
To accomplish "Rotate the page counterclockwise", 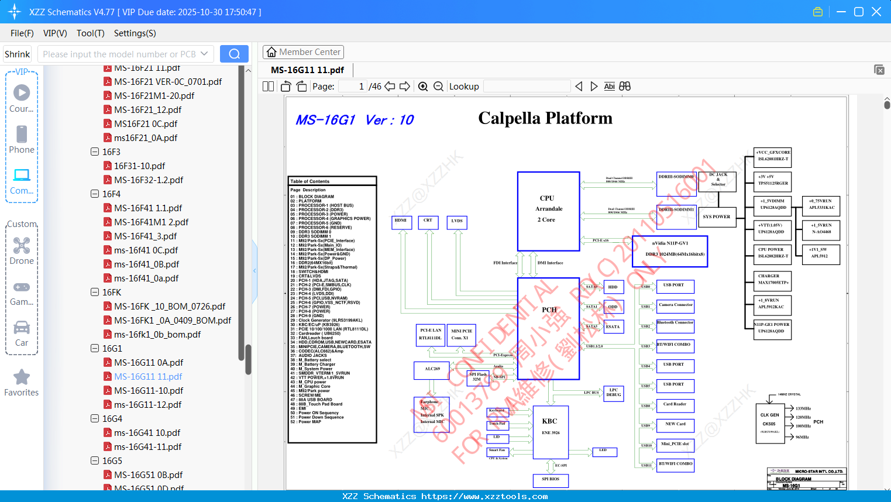I will coord(286,87).
